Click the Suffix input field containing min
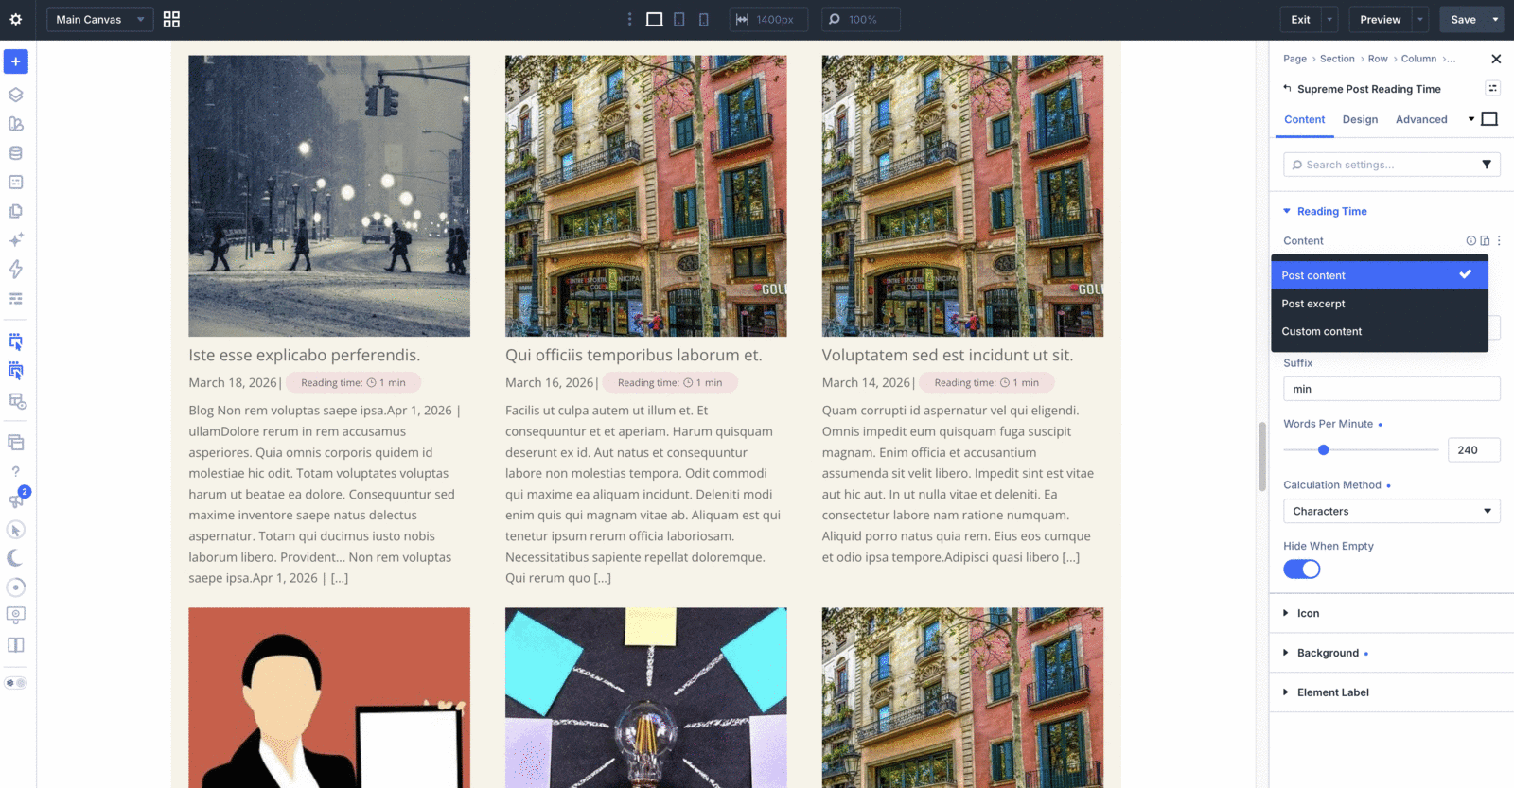1514x788 pixels. pos(1392,390)
